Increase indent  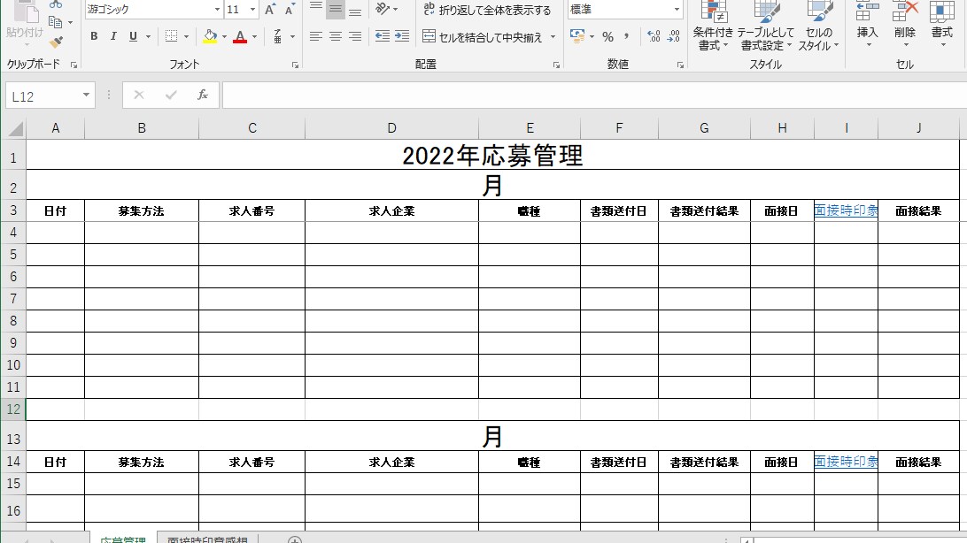coord(402,36)
